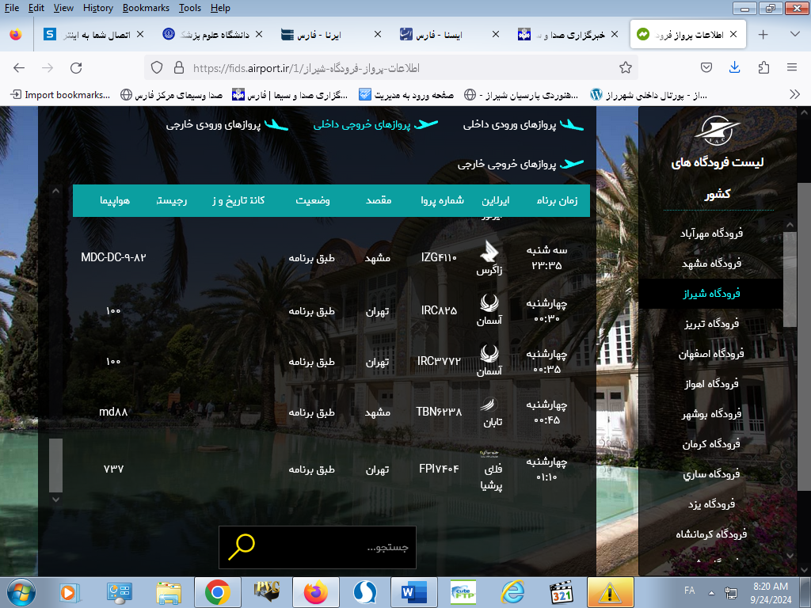This screenshot has width=811, height=608.
Task: Switch to the دانشگاه علوم پزشکی tab
Action: tap(211, 35)
